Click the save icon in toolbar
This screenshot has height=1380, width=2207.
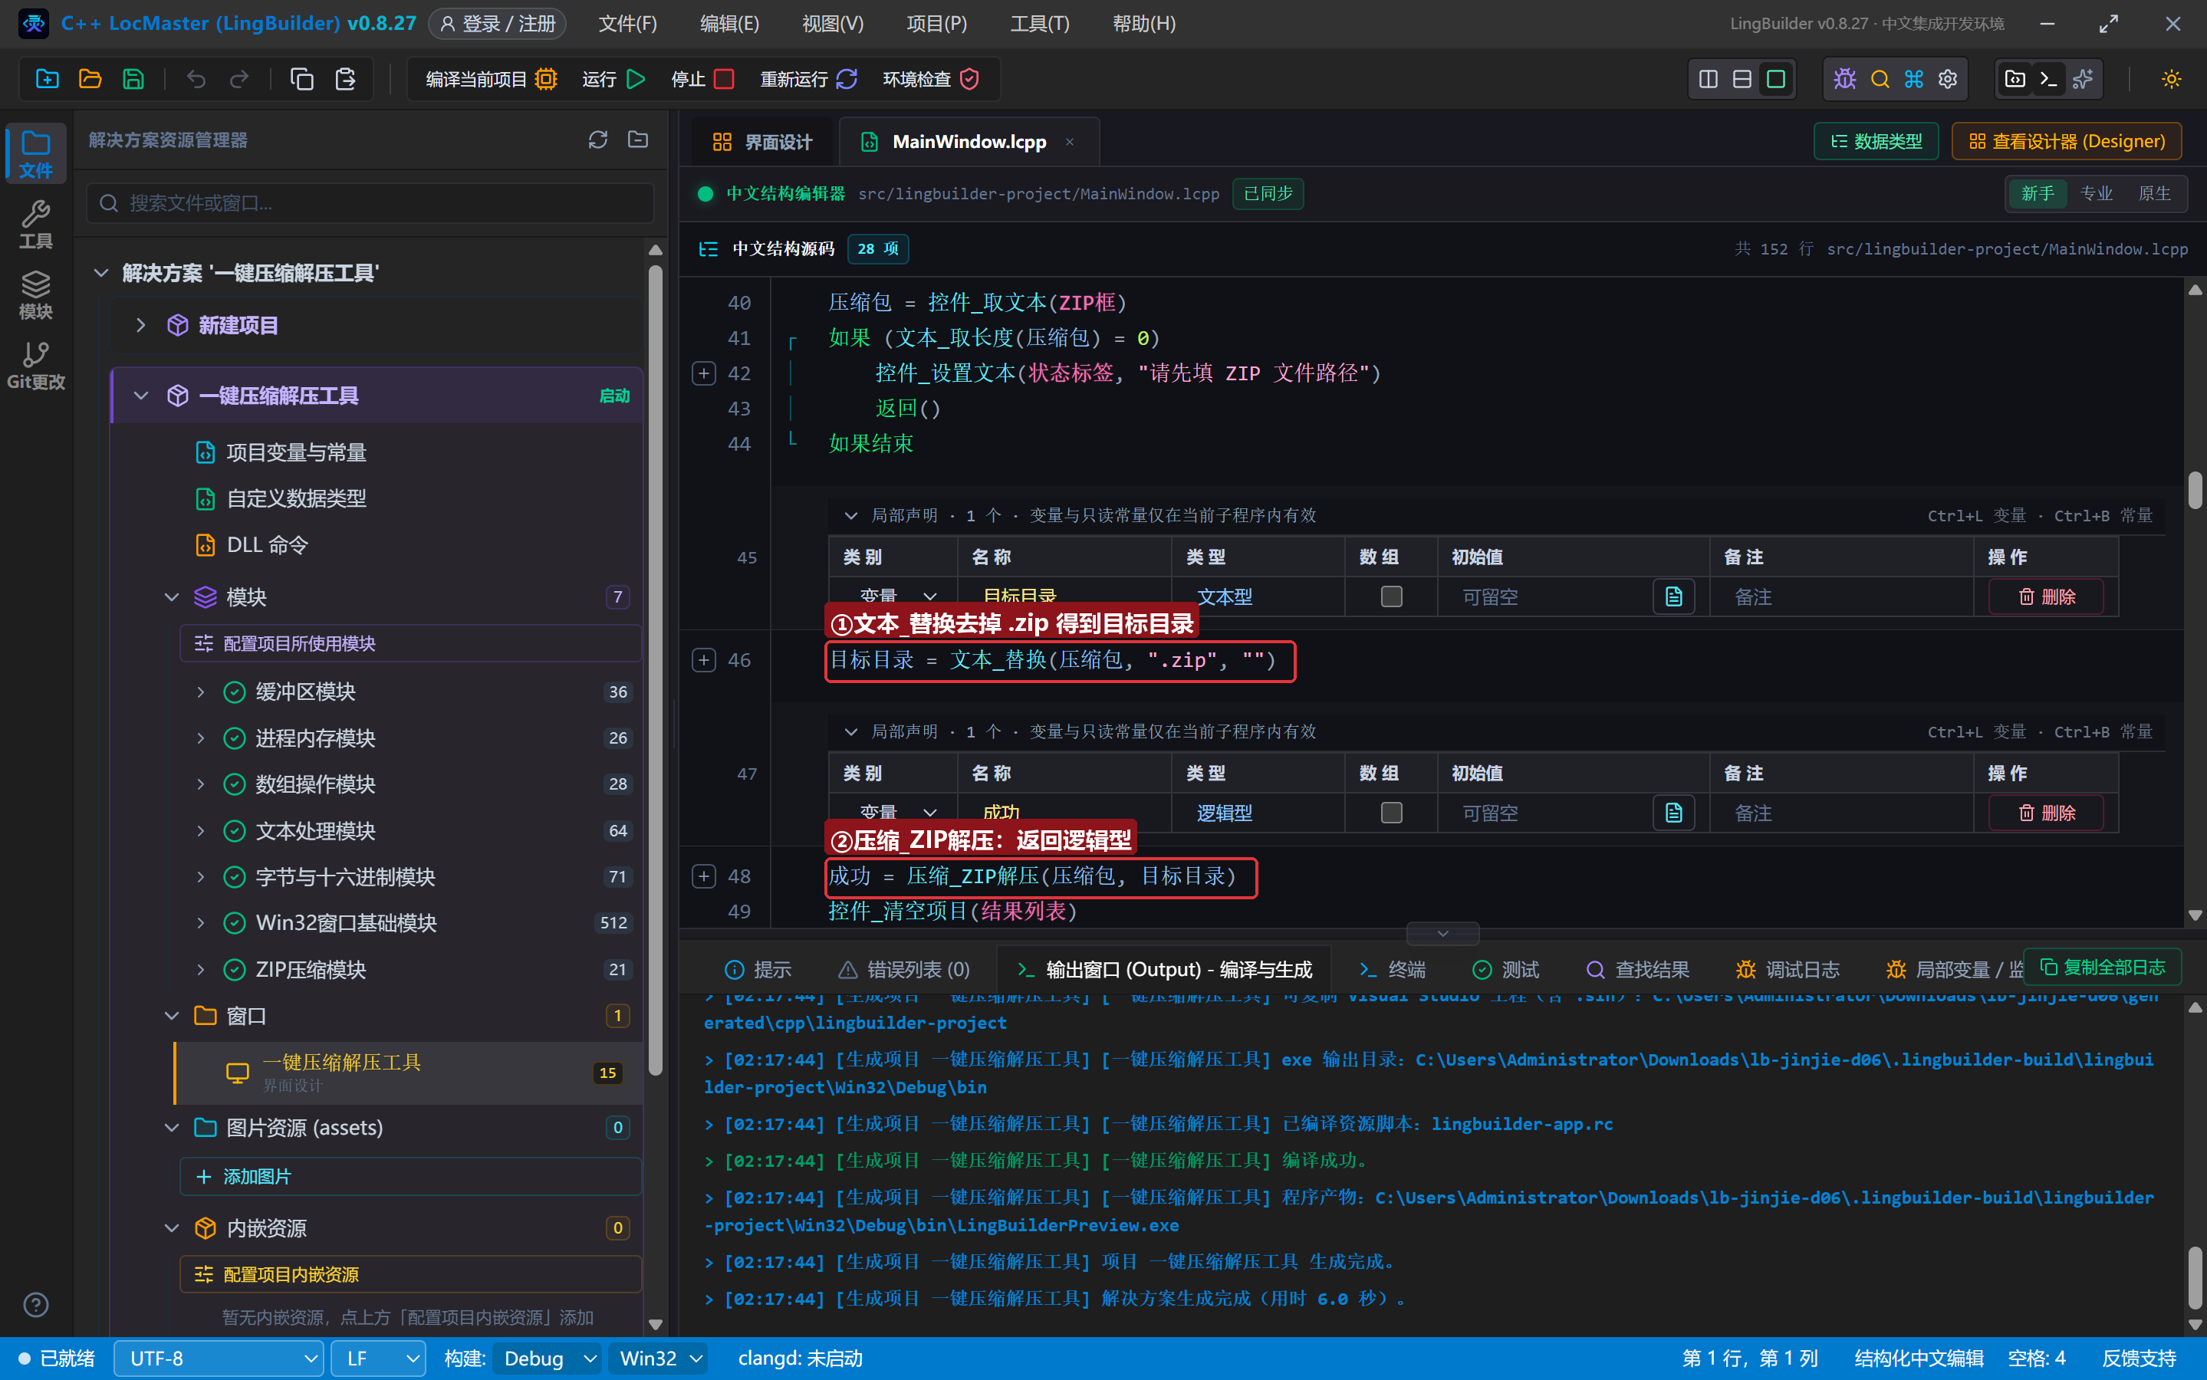[x=133, y=80]
